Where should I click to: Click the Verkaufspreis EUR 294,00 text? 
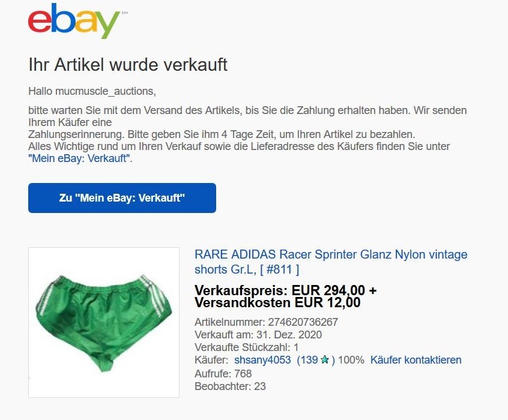pyautogui.click(x=285, y=290)
